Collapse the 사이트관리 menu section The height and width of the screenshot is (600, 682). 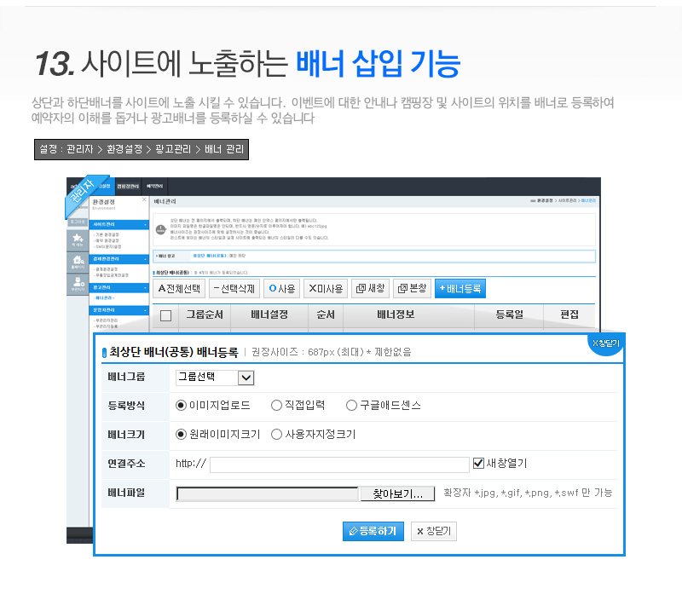pyautogui.click(x=119, y=224)
